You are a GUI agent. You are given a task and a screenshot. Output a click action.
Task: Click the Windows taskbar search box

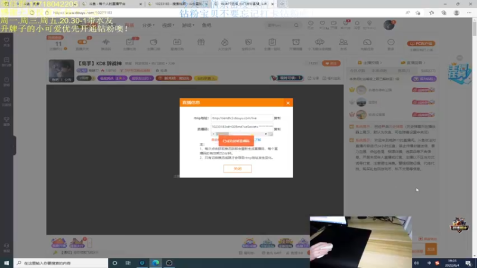coord(61,263)
